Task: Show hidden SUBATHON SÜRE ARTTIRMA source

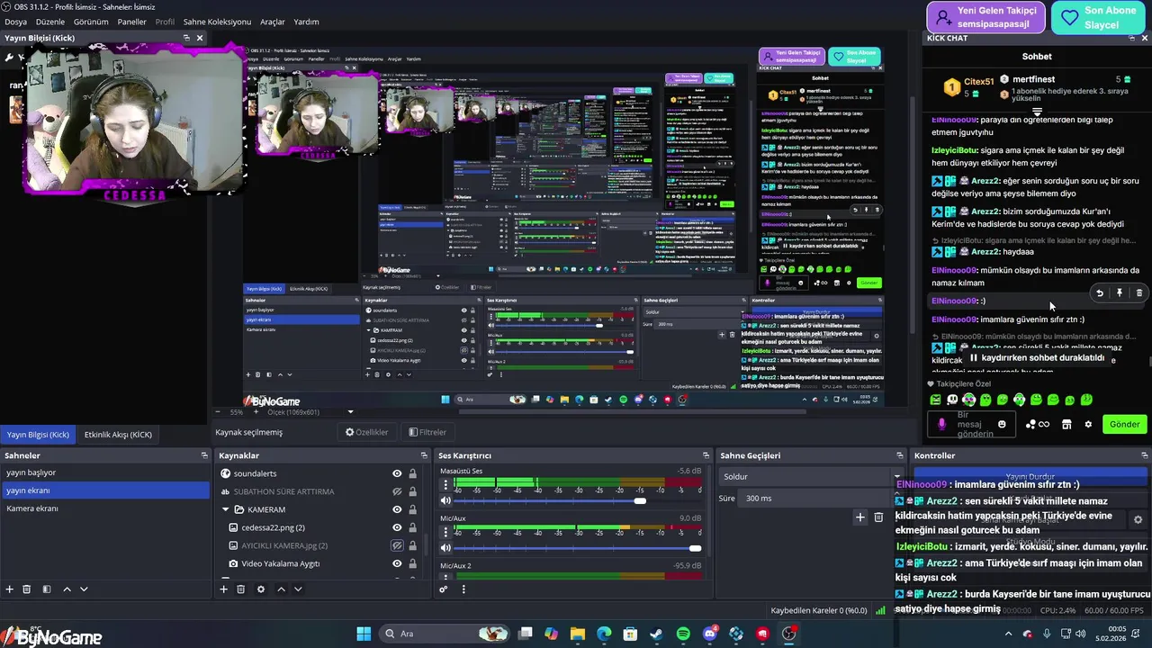Action: (x=397, y=491)
